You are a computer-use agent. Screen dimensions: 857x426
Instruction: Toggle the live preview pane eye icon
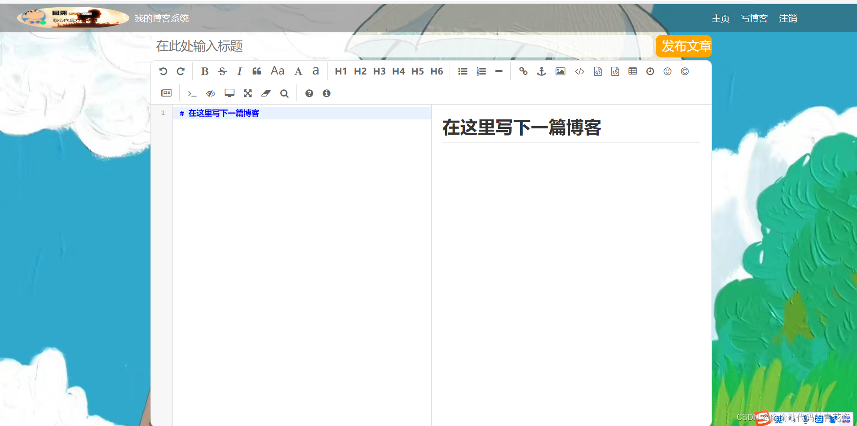(211, 93)
